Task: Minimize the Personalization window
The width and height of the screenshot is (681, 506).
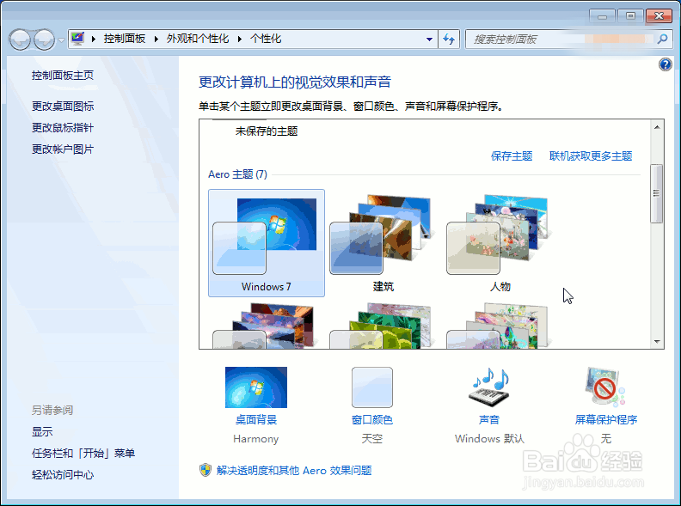Action: 603,16
